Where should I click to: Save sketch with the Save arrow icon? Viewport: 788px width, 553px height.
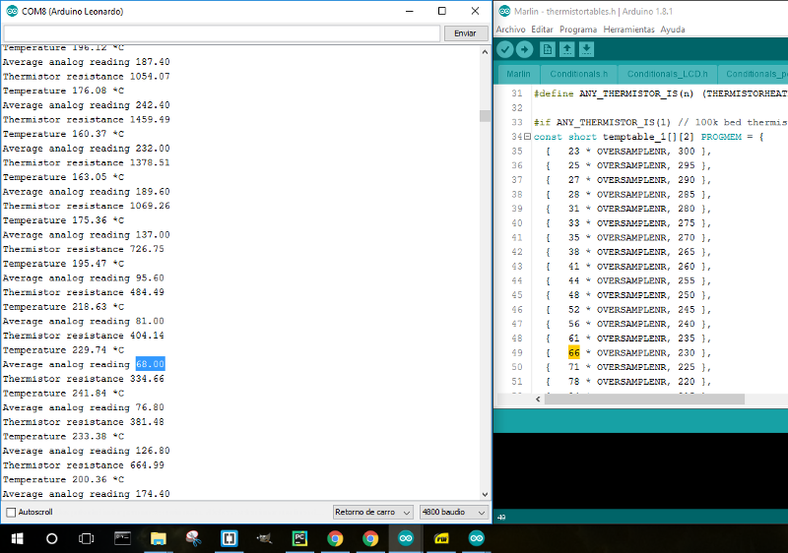pyautogui.click(x=586, y=49)
